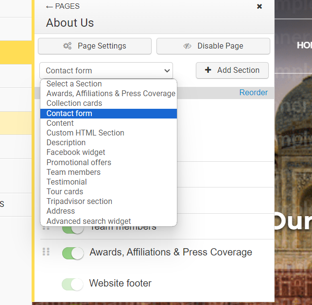Collapse the Contact form section dropdown

tap(106, 70)
